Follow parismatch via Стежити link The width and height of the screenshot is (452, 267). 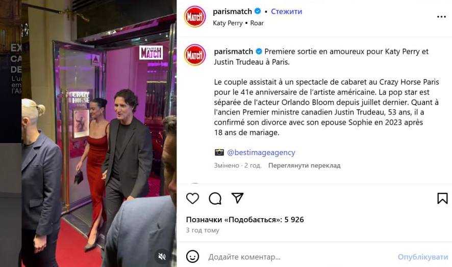(x=287, y=12)
